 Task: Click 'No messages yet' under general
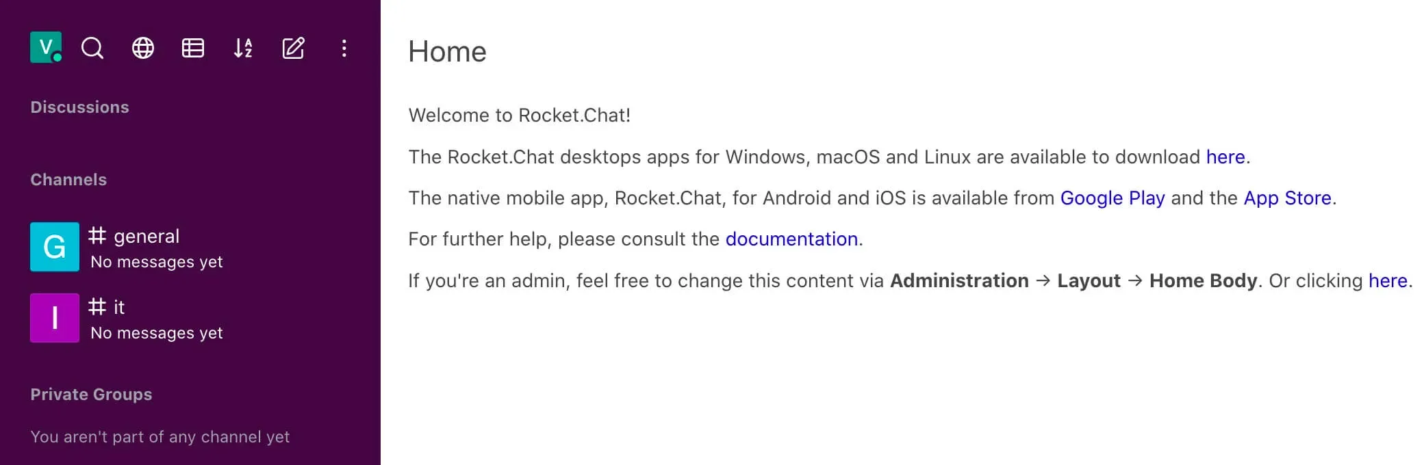pos(157,262)
